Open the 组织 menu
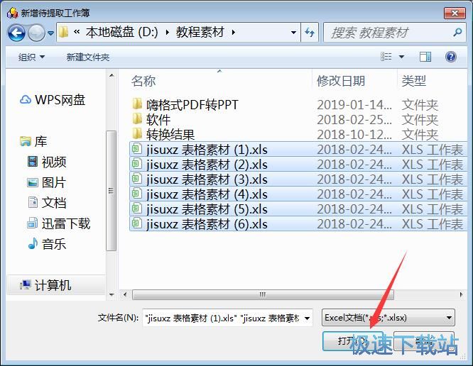Viewport: 473px width, 366px height. [31, 57]
